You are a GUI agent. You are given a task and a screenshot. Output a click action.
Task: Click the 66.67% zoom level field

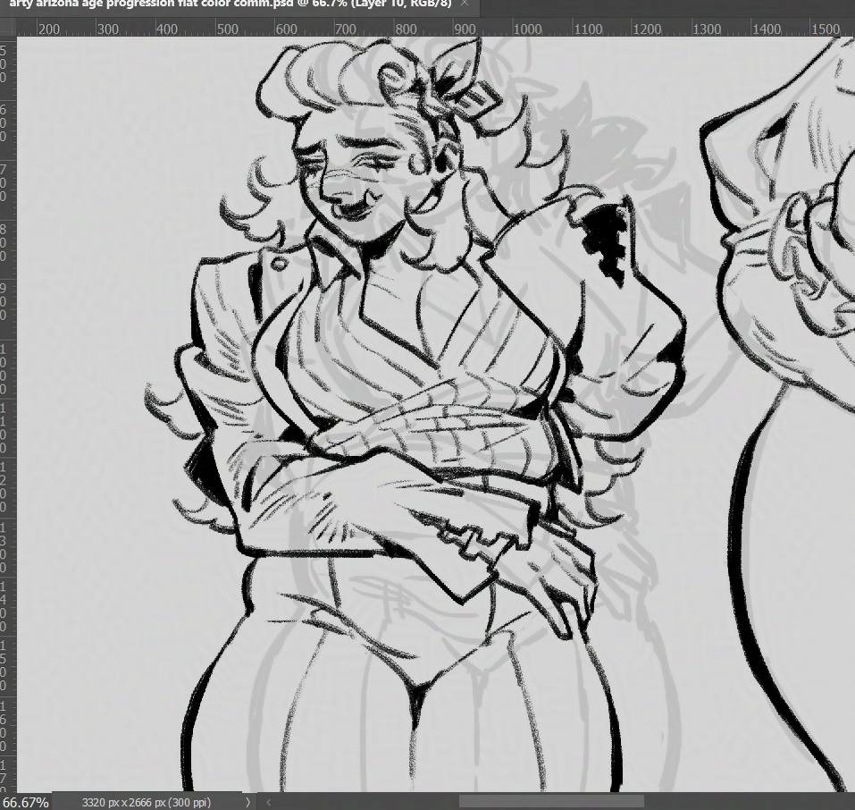click(x=25, y=802)
